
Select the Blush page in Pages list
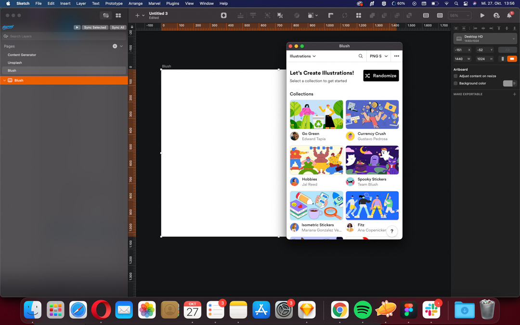(64, 71)
